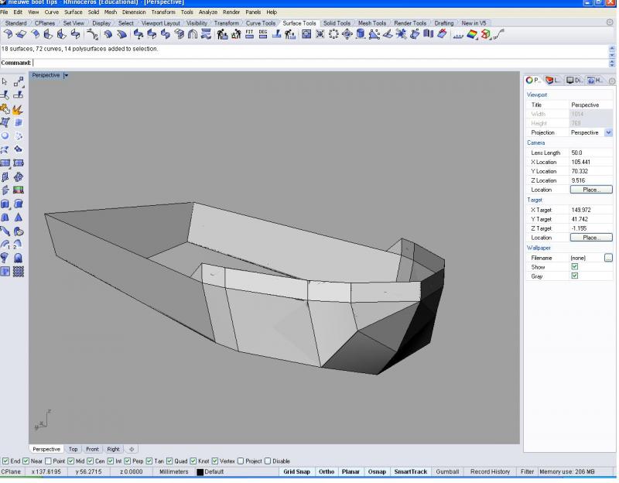Open the Analyze menu

pyautogui.click(x=207, y=12)
